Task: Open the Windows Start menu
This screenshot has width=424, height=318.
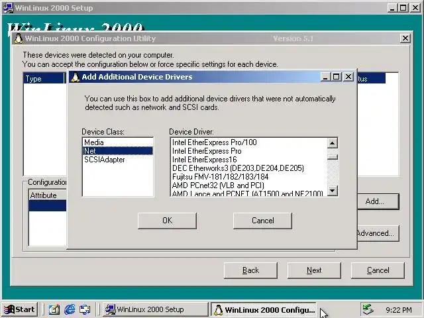Action: tap(20, 309)
